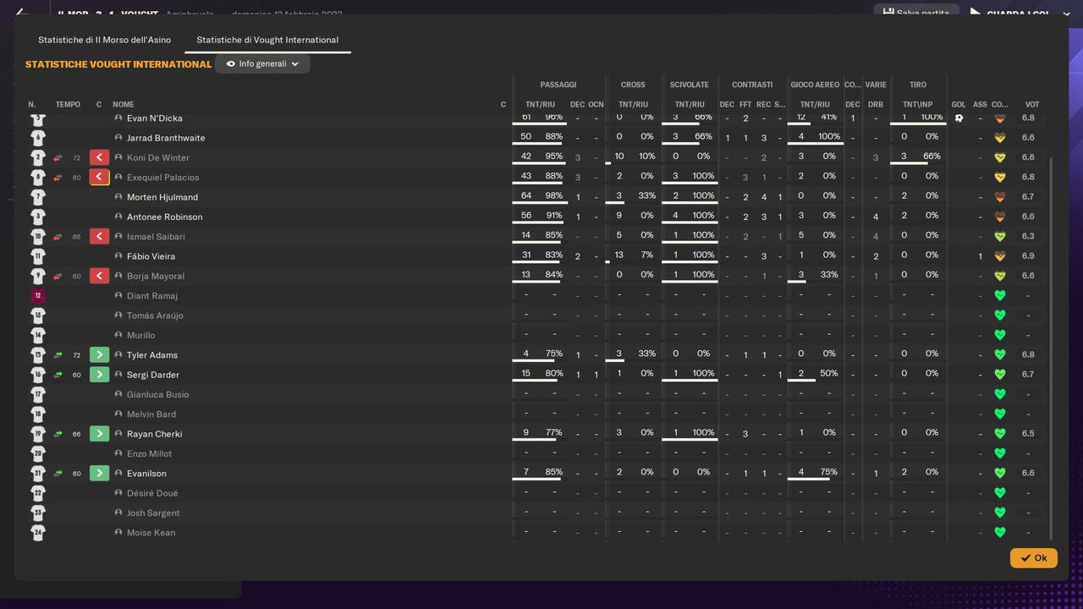Sort by TEMPO column header
This screenshot has height=609, width=1083.
point(68,105)
